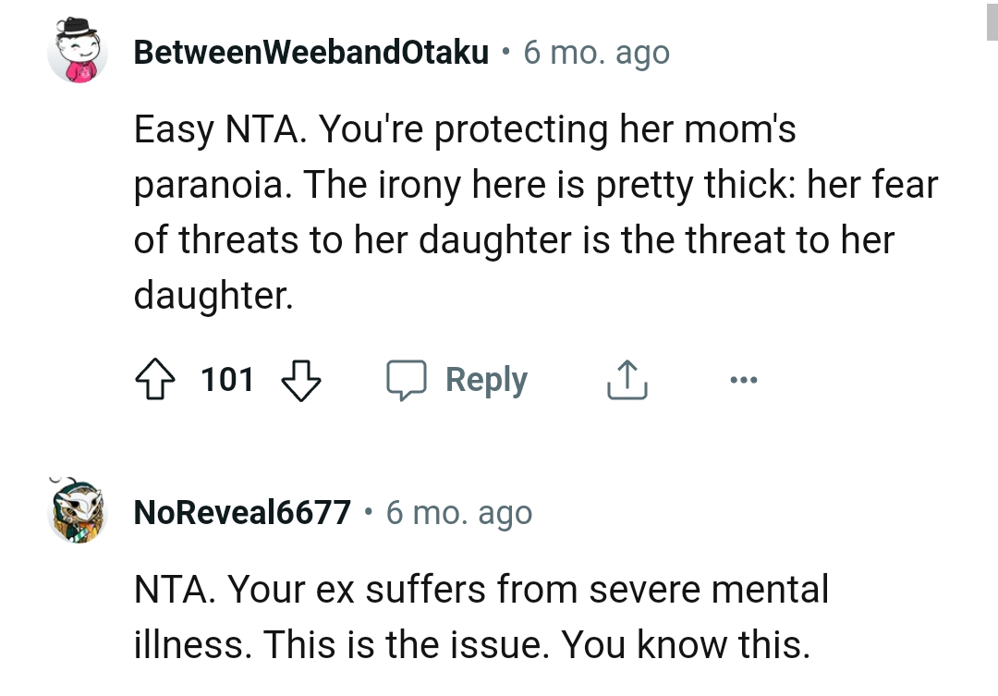Click the share icon under the NTA comment
The width and height of the screenshot is (998, 696).
point(627,379)
